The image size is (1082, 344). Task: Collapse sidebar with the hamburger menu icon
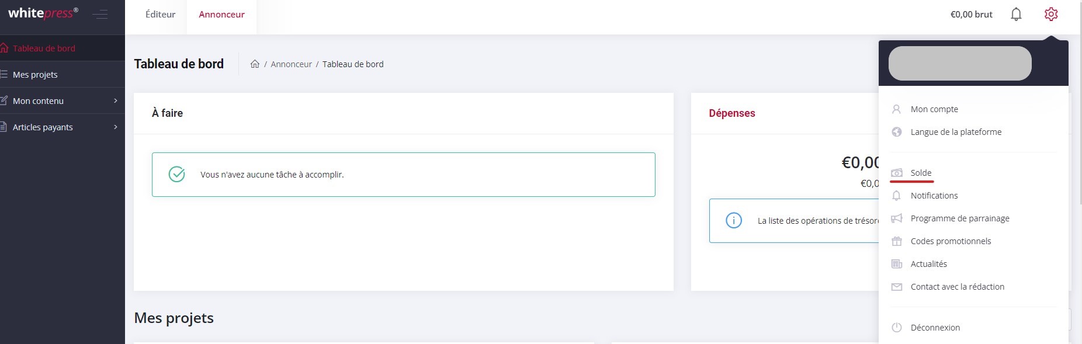point(100,14)
